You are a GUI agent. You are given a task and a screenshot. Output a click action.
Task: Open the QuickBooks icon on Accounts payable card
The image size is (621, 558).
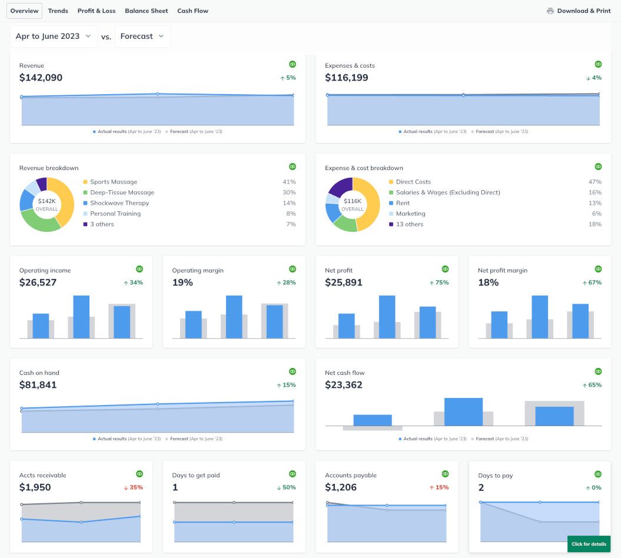click(445, 474)
